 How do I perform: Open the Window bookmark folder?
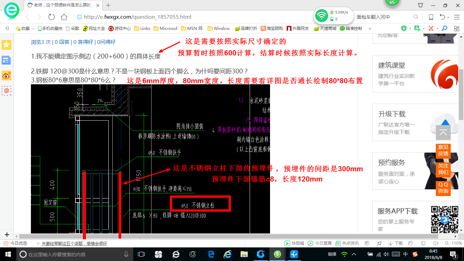pos(218,29)
